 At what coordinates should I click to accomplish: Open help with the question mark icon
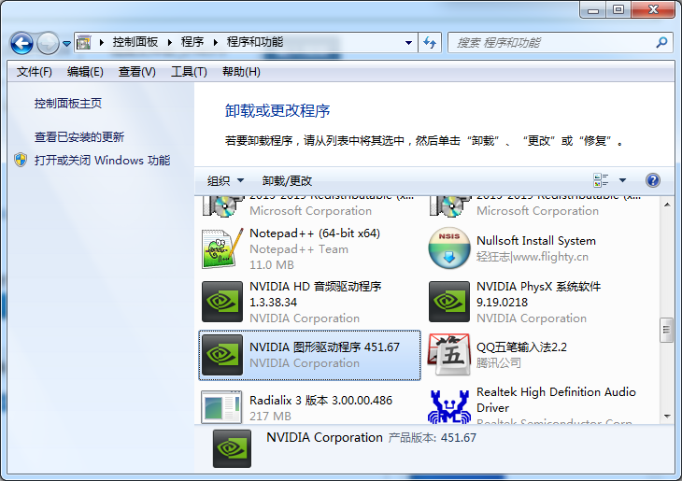(653, 180)
